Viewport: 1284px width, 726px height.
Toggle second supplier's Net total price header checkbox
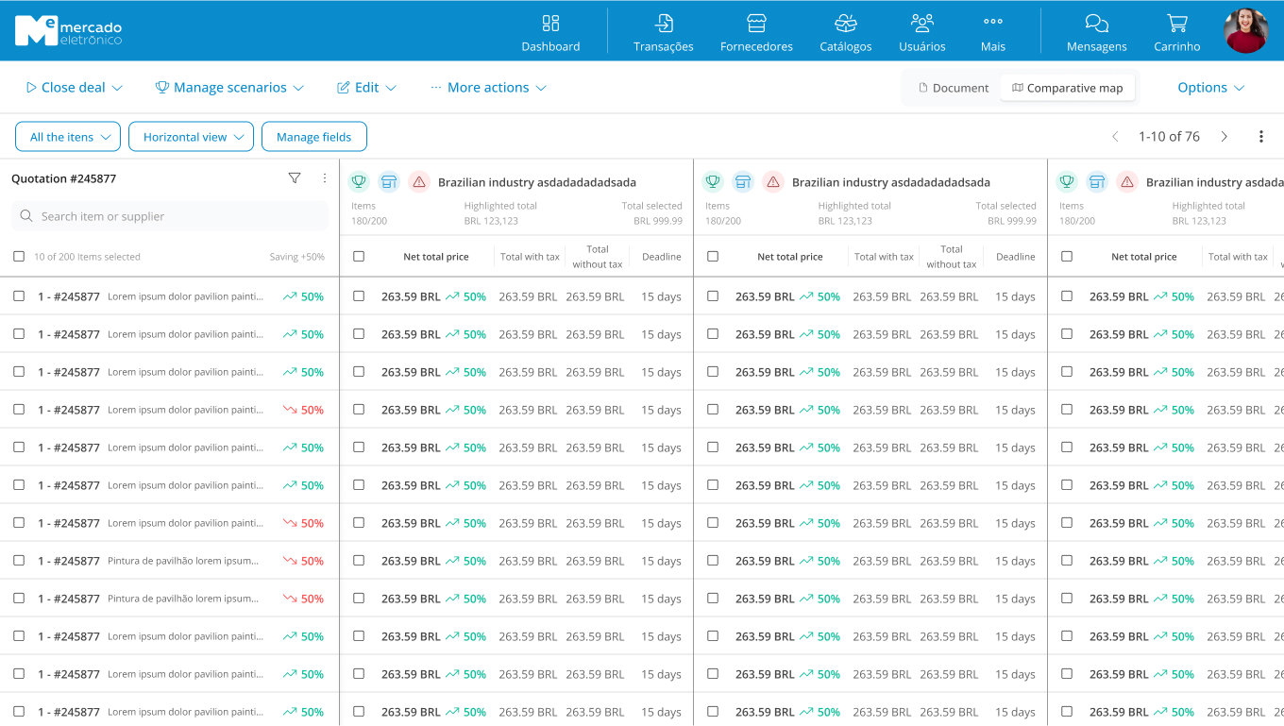pos(713,256)
